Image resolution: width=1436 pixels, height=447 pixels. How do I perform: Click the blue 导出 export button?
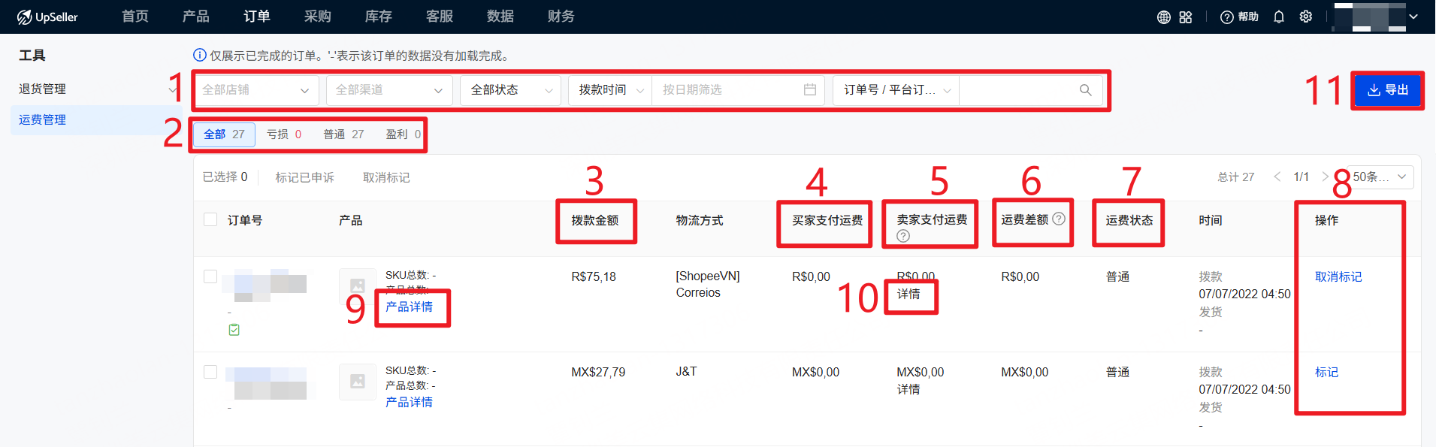(1387, 90)
